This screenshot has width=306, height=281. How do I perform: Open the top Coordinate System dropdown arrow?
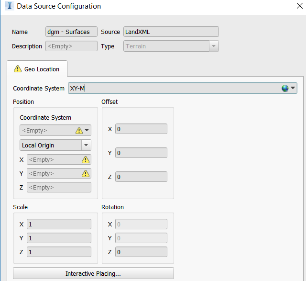[293, 88]
